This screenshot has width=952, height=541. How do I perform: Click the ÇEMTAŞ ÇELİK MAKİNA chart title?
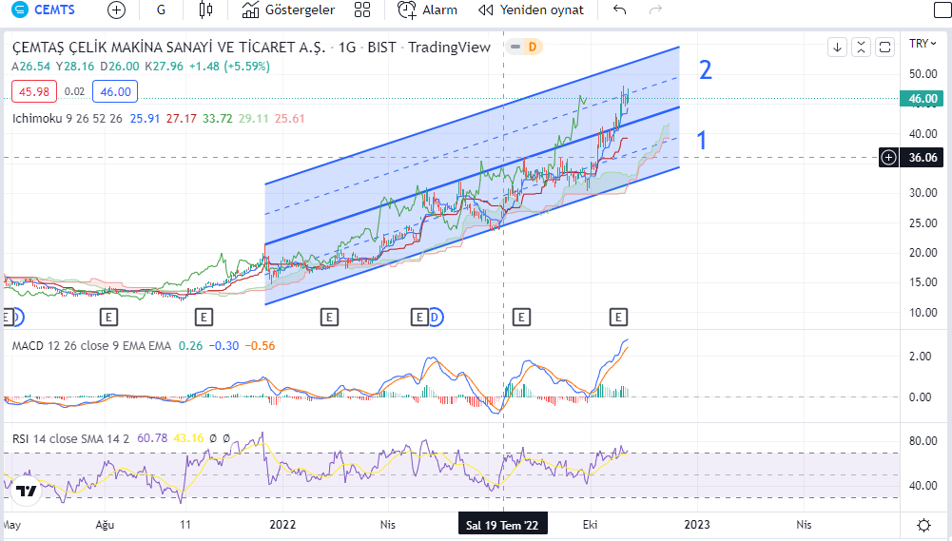[168, 48]
